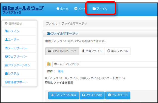Open the ファイル menu in top navigation
This screenshot has height=103, width=158.
point(100,9)
